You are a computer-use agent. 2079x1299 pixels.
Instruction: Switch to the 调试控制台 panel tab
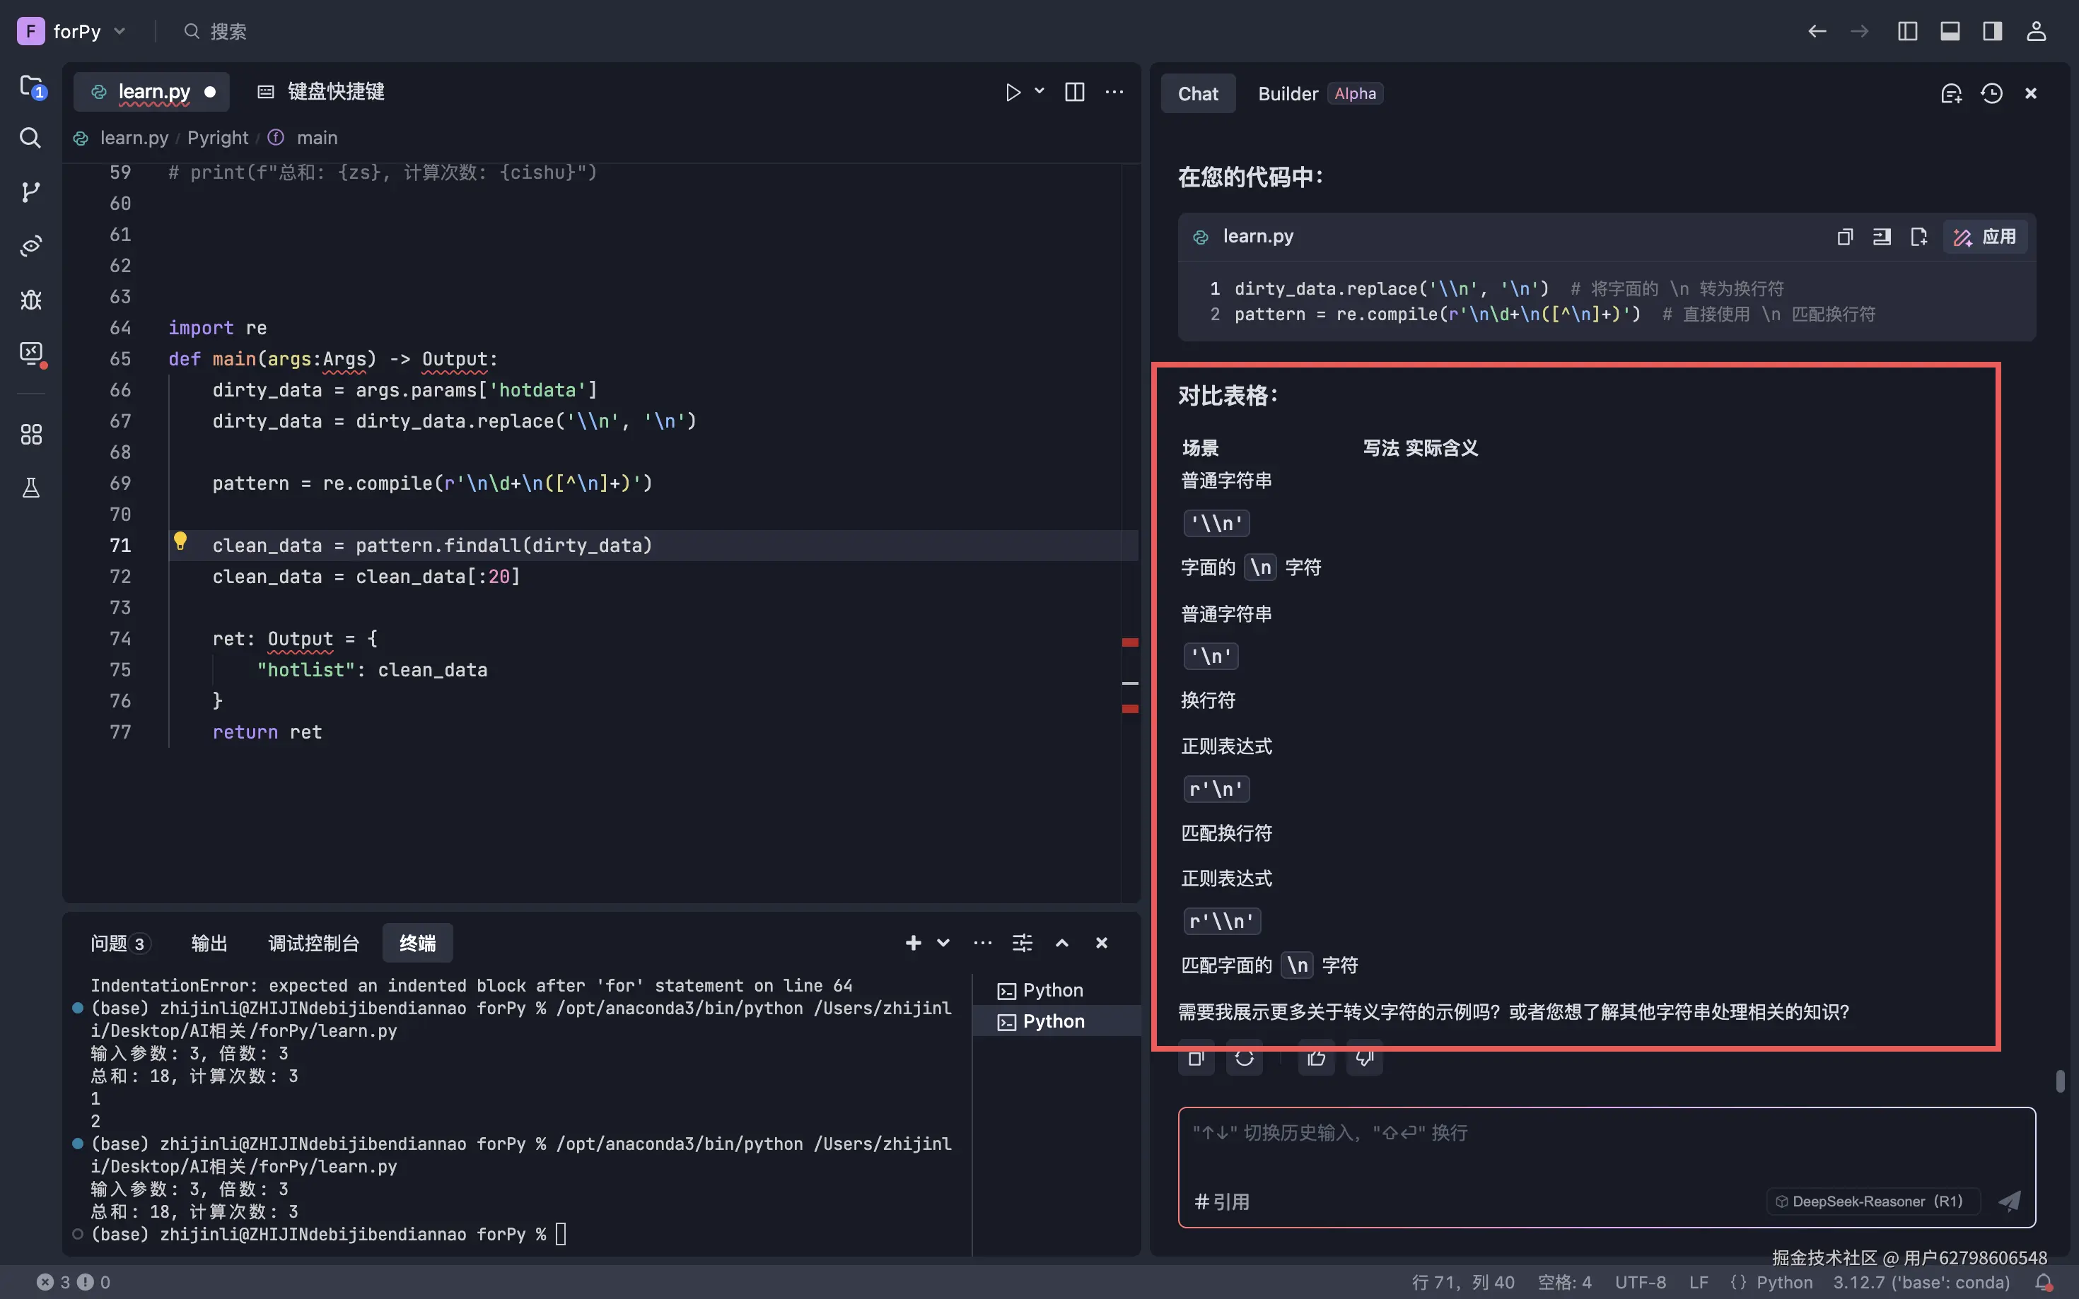pos(313,943)
